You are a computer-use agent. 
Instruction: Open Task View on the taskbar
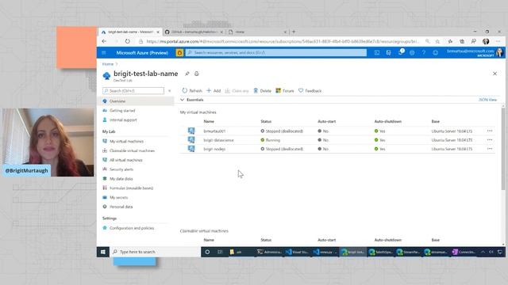[220, 252]
